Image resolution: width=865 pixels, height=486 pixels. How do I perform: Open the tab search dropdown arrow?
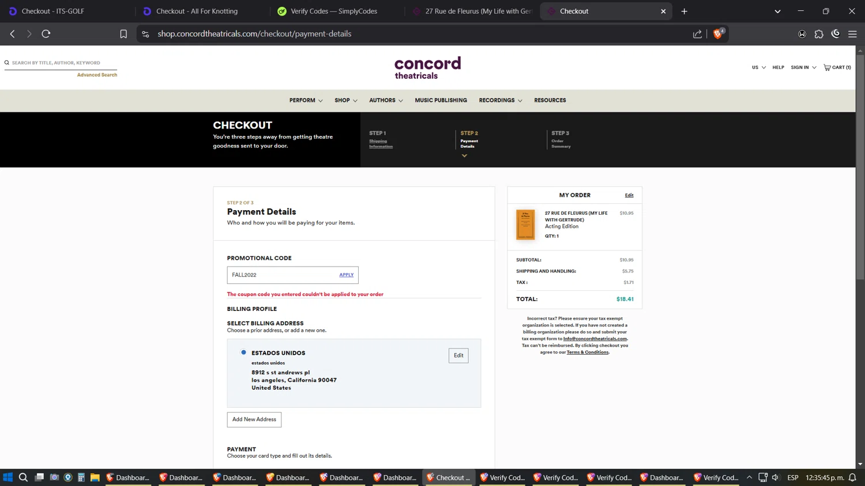pyautogui.click(x=777, y=11)
